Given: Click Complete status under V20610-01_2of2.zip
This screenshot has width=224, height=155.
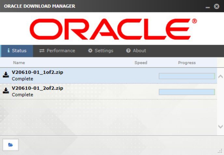Looking at the screenshot, I should click(x=22, y=95).
